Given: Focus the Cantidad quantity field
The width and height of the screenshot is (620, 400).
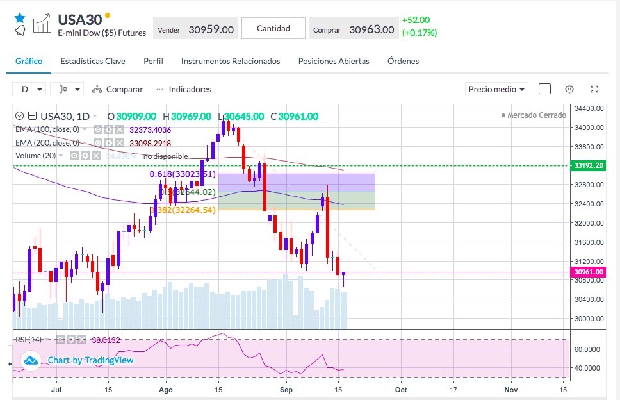Looking at the screenshot, I should (273, 28).
